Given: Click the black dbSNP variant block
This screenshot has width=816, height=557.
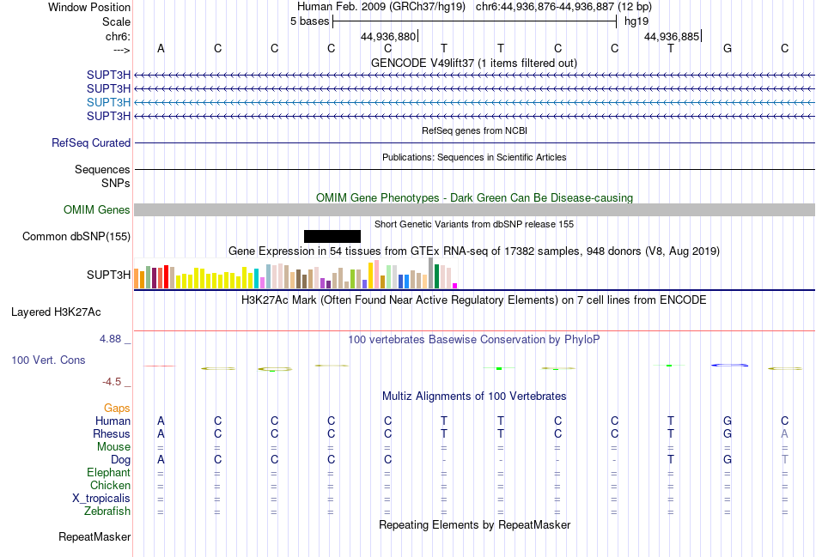Looking at the screenshot, I should pyautogui.click(x=332, y=236).
